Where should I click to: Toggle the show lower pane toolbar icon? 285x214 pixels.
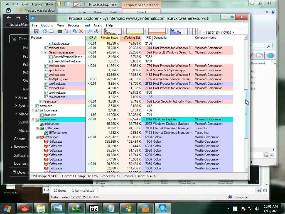[x=51, y=31]
